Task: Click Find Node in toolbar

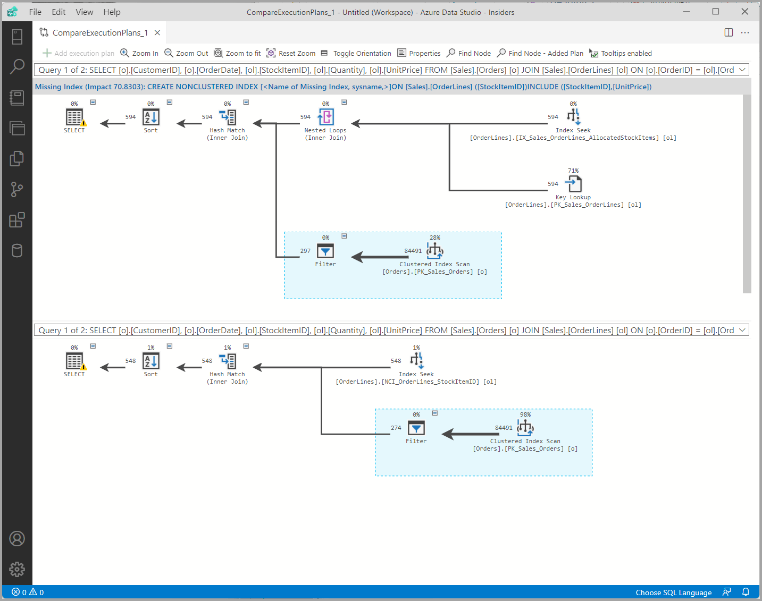Action: pos(468,53)
